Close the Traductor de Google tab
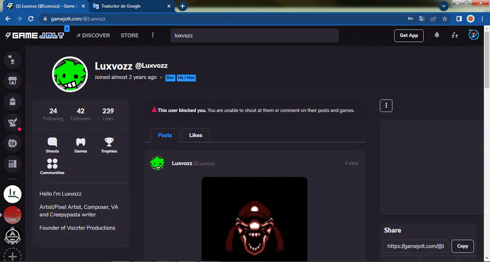490x262 pixels. [169, 6]
